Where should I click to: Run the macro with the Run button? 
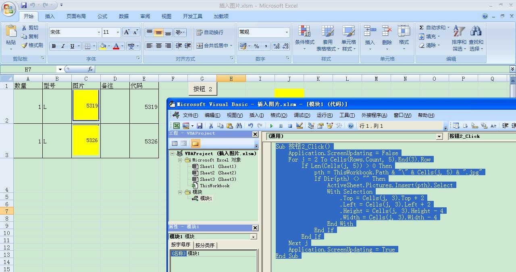tap(271, 125)
